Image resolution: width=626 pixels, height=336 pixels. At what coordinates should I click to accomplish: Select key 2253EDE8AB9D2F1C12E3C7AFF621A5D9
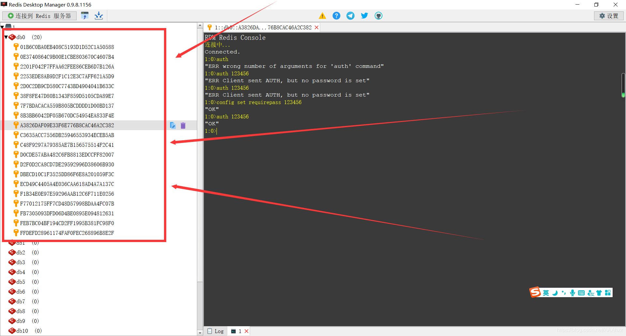coord(67,76)
